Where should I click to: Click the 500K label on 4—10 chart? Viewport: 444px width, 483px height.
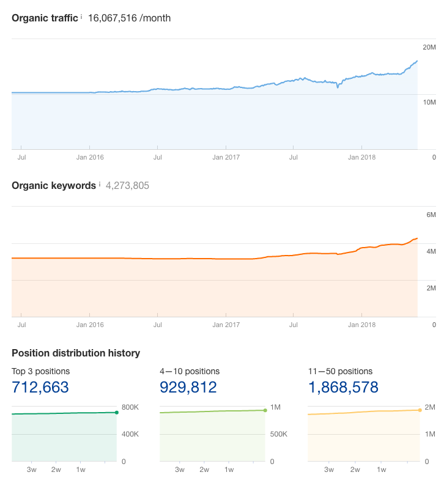point(278,434)
